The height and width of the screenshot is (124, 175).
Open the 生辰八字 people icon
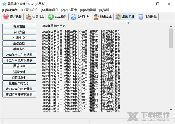coord(29,17)
